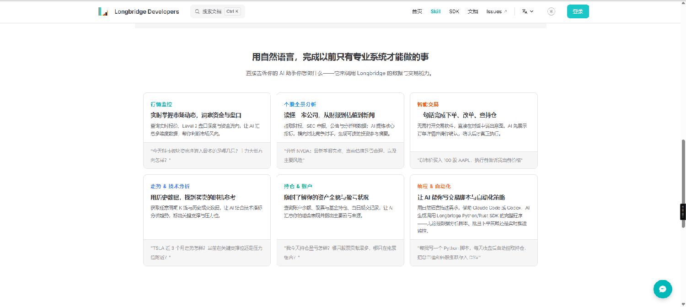The width and height of the screenshot is (686, 307).
Task: Open the 文档 navigation link
Action: point(472,11)
